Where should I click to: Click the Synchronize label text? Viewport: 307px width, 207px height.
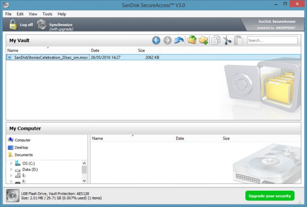coord(61,25)
